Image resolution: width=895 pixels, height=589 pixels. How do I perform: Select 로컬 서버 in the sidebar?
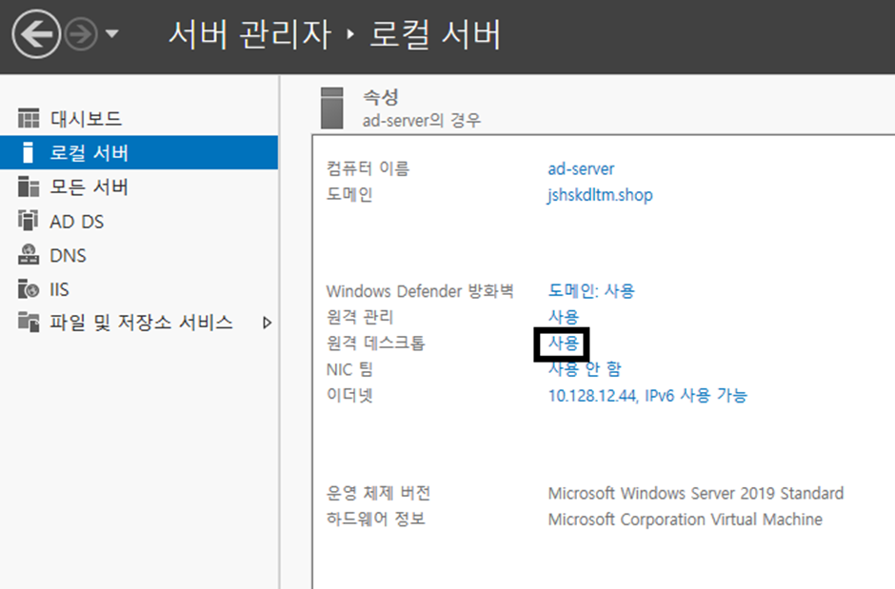89,153
